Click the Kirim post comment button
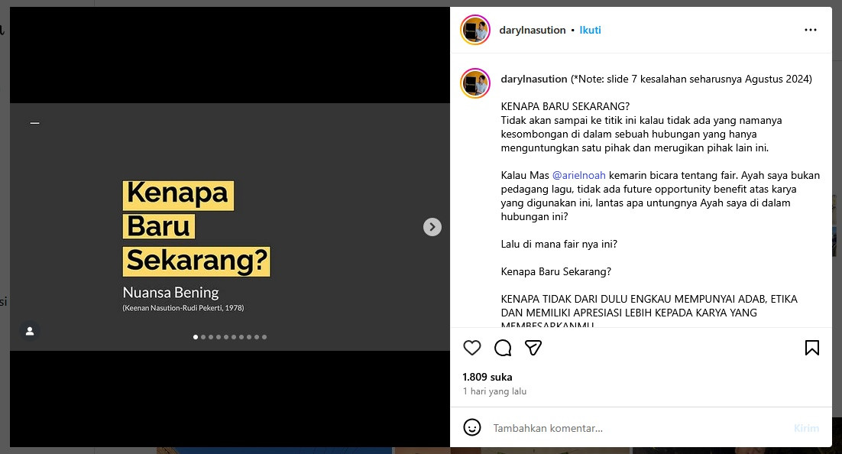842x454 pixels. (807, 428)
